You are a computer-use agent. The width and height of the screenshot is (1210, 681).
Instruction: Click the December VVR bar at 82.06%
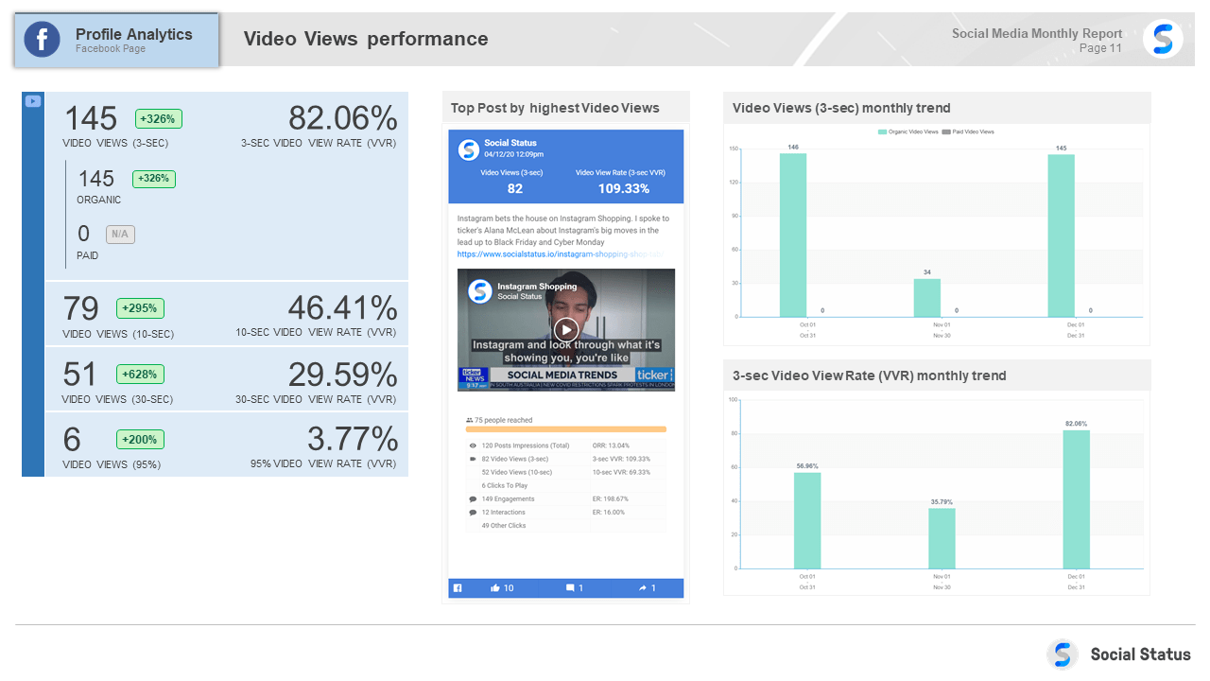(1076, 499)
